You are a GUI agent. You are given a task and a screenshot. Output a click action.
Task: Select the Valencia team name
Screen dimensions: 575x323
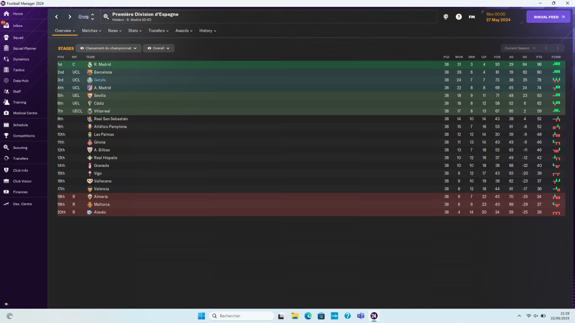click(x=101, y=189)
